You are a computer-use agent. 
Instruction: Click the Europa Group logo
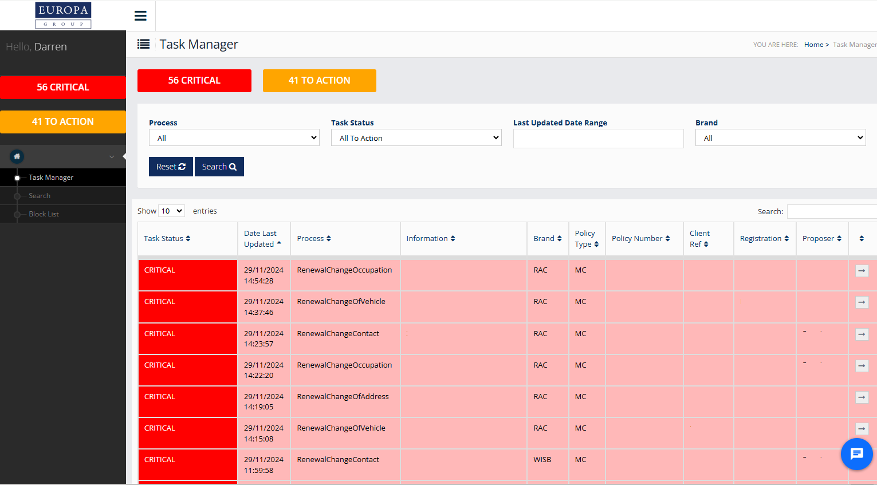[x=63, y=15]
